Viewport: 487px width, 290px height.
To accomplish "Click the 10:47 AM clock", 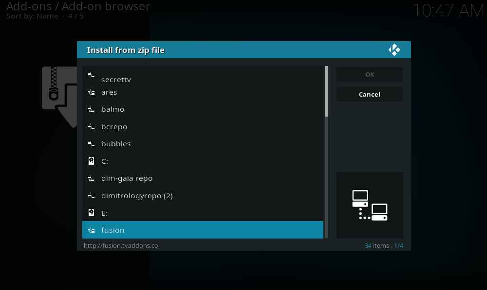I will pos(448,11).
